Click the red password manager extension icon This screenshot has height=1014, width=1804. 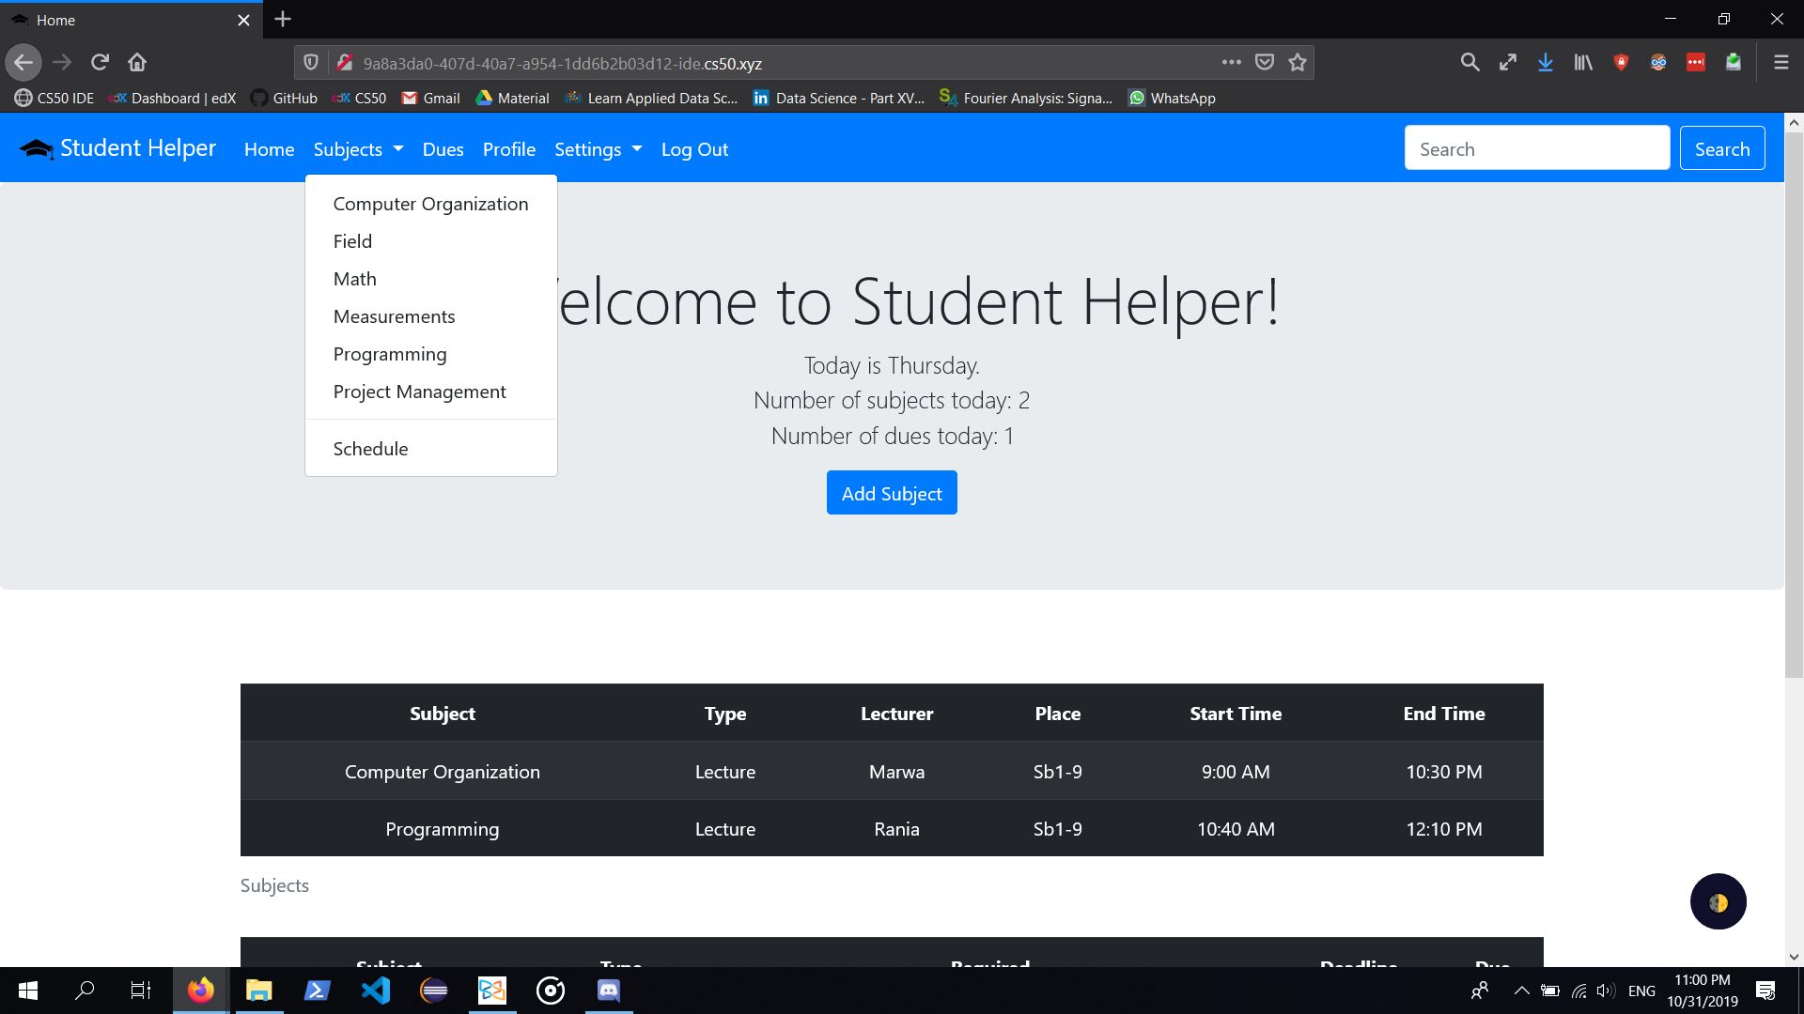coord(1696,63)
